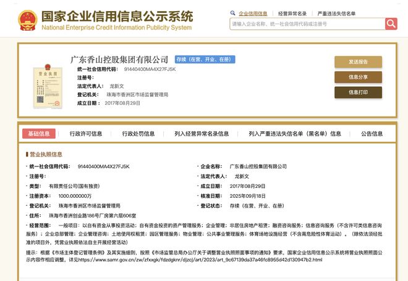Click the site title 国家企业信用信息公示系统
The width and height of the screenshot is (408, 281).
117,17
